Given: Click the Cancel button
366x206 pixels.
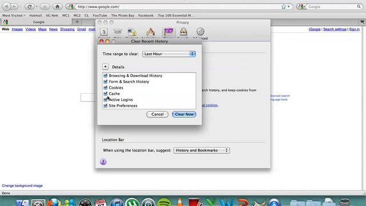Looking at the screenshot, I should [x=157, y=114].
